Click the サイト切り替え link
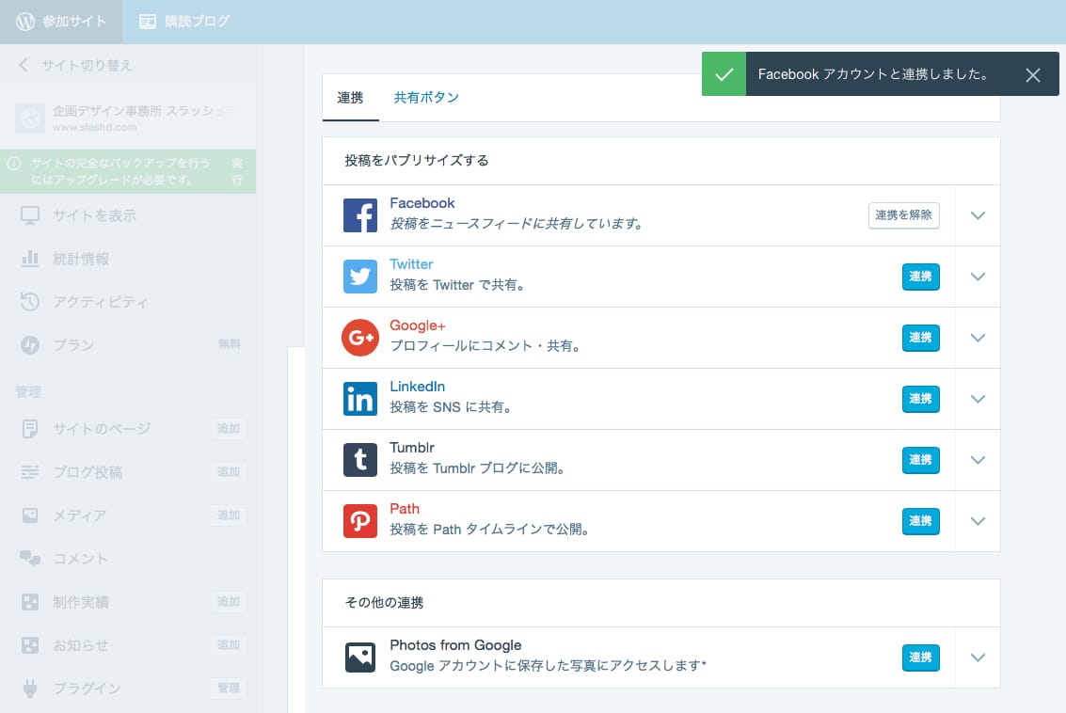The image size is (1066, 713). [x=87, y=65]
